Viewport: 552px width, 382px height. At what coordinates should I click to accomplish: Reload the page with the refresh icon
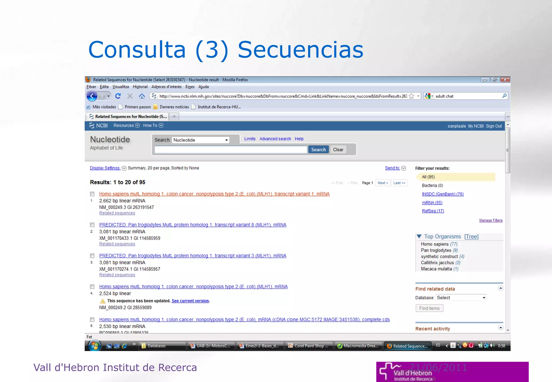click(118, 96)
